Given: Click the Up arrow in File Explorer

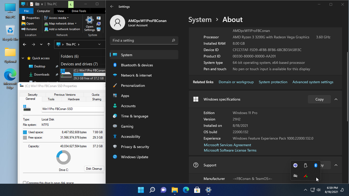Looking at the screenshot, I should click(x=49, y=44).
